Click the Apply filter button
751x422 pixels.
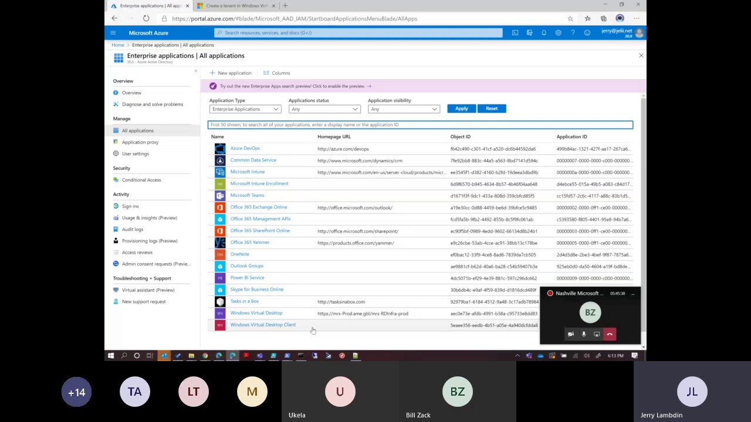coord(462,108)
